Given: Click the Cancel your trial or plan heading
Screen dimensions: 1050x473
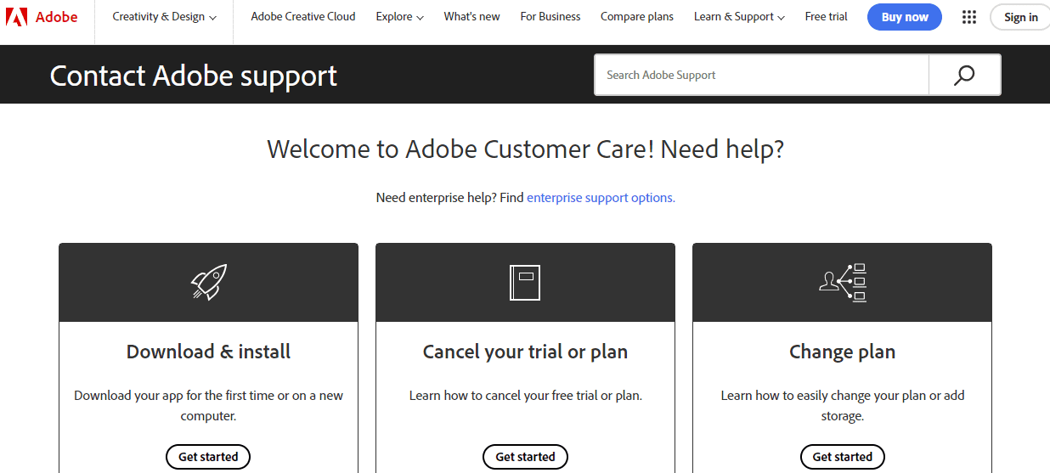Looking at the screenshot, I should (525, 352).
